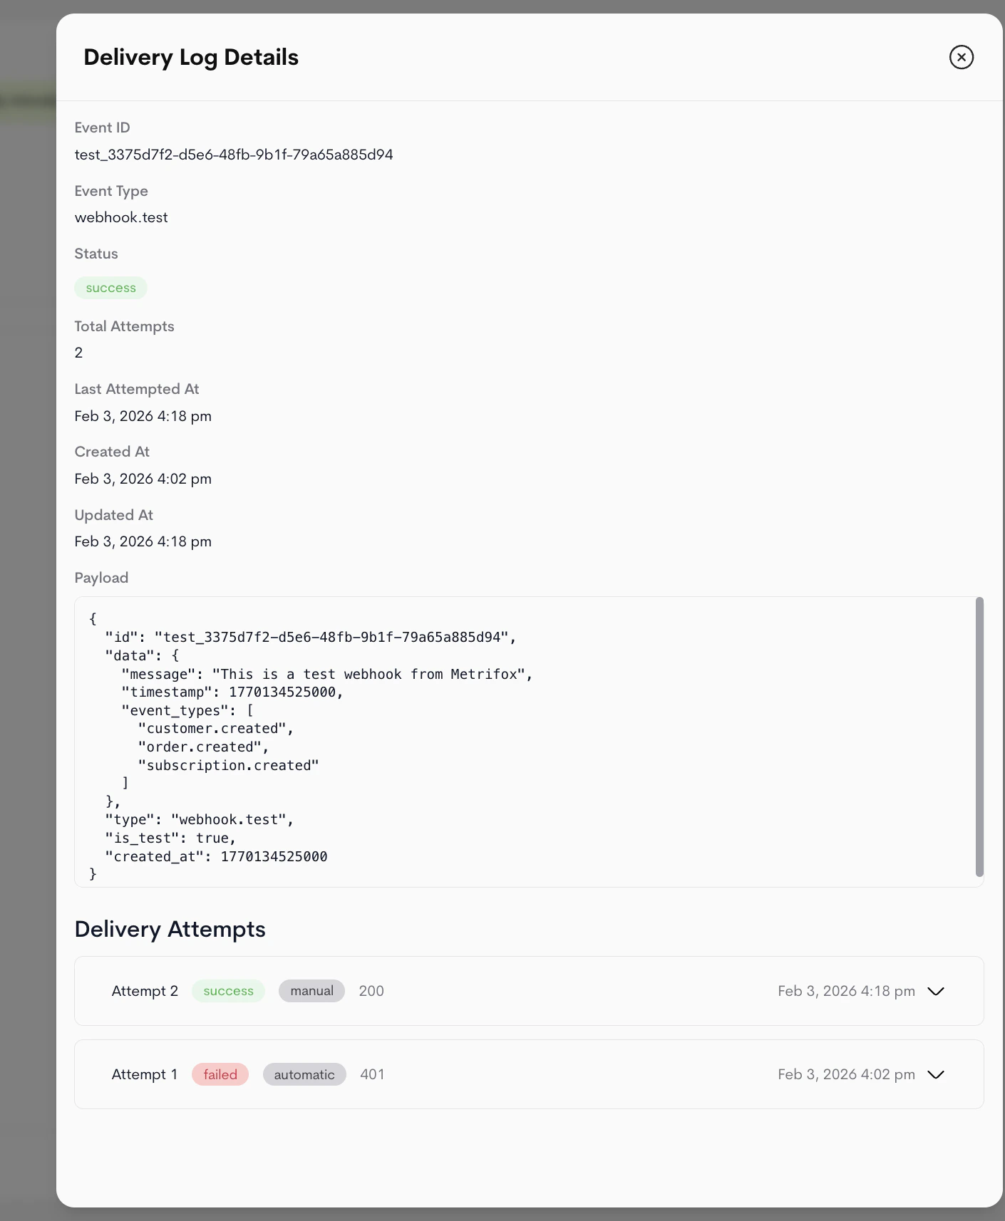
Task: Click the failed badge on Attempt 1
Action: coord(220,1074)
